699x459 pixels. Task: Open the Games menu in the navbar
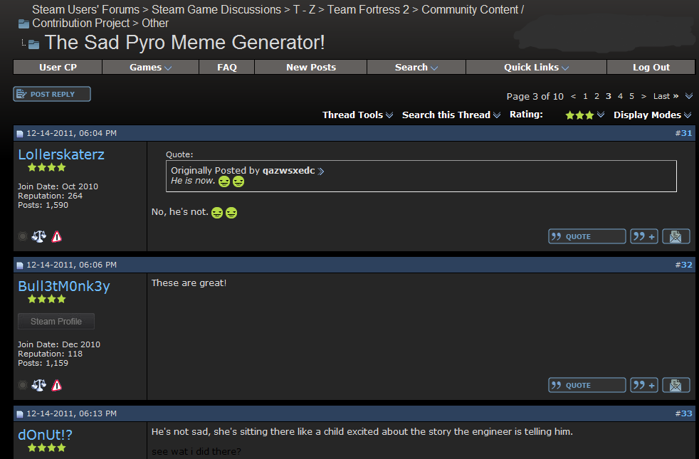[x=150, y=67]
